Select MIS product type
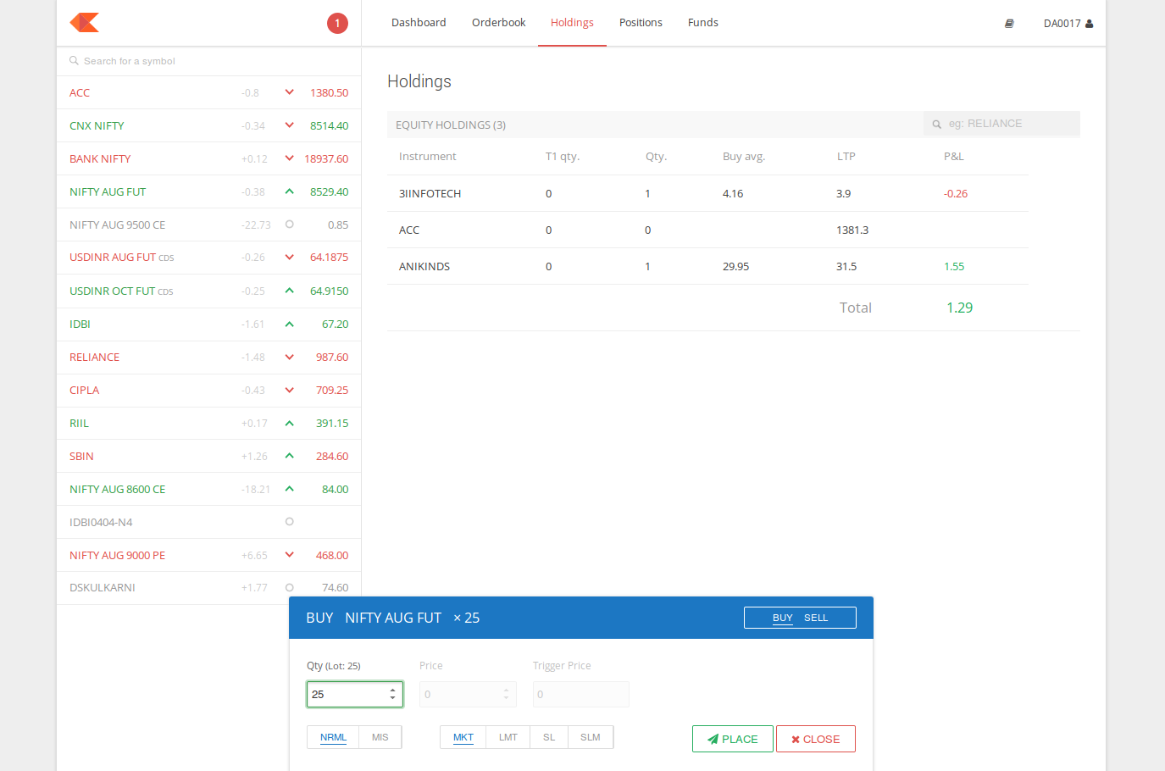The image size is (1165, 771). point(379,736)
